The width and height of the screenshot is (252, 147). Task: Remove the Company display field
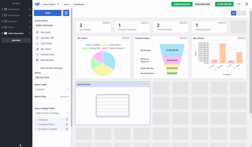67,120
